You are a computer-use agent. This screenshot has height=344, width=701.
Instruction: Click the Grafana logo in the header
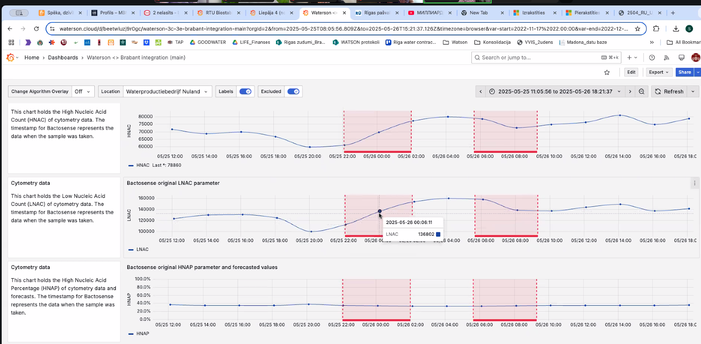point(11,57)
